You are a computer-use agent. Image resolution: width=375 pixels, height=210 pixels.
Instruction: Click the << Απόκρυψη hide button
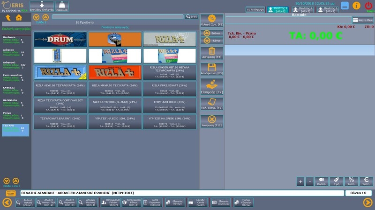pos(255,9)
